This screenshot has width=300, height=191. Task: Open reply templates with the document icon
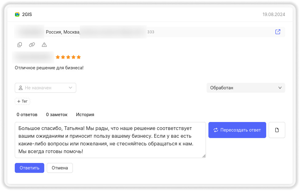277,130
